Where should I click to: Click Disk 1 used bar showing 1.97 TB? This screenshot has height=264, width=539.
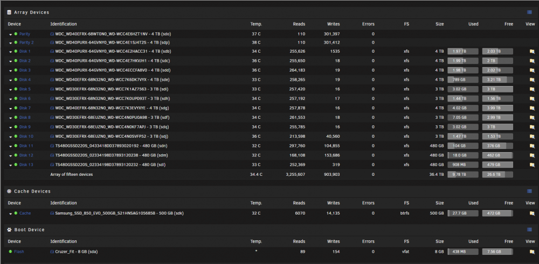tap(462, 52)
